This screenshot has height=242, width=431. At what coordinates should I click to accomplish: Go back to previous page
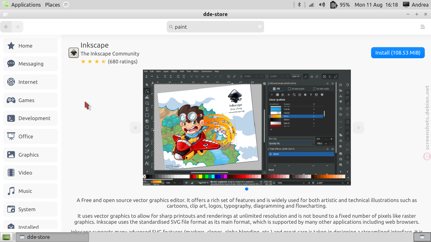pyautogui.click(x=6, y=27)
